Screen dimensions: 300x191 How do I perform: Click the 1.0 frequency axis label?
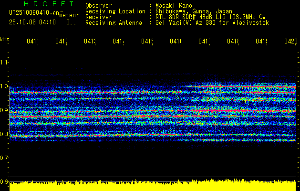tap(4, 86)
